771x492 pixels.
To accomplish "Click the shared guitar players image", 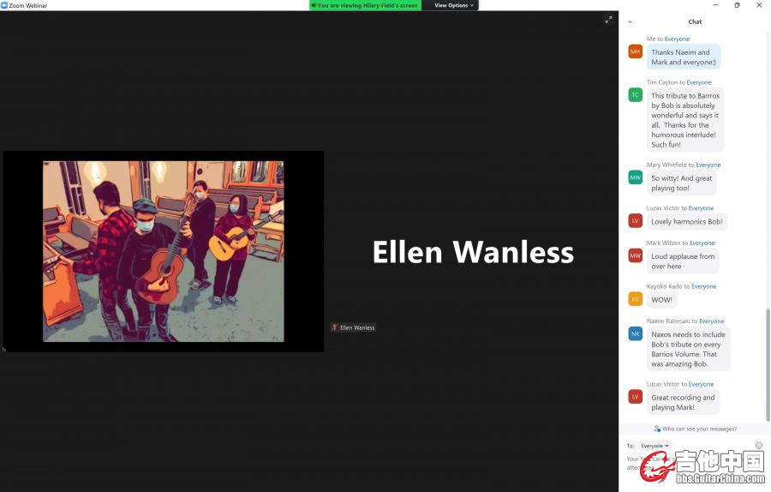I will point(164,251).
